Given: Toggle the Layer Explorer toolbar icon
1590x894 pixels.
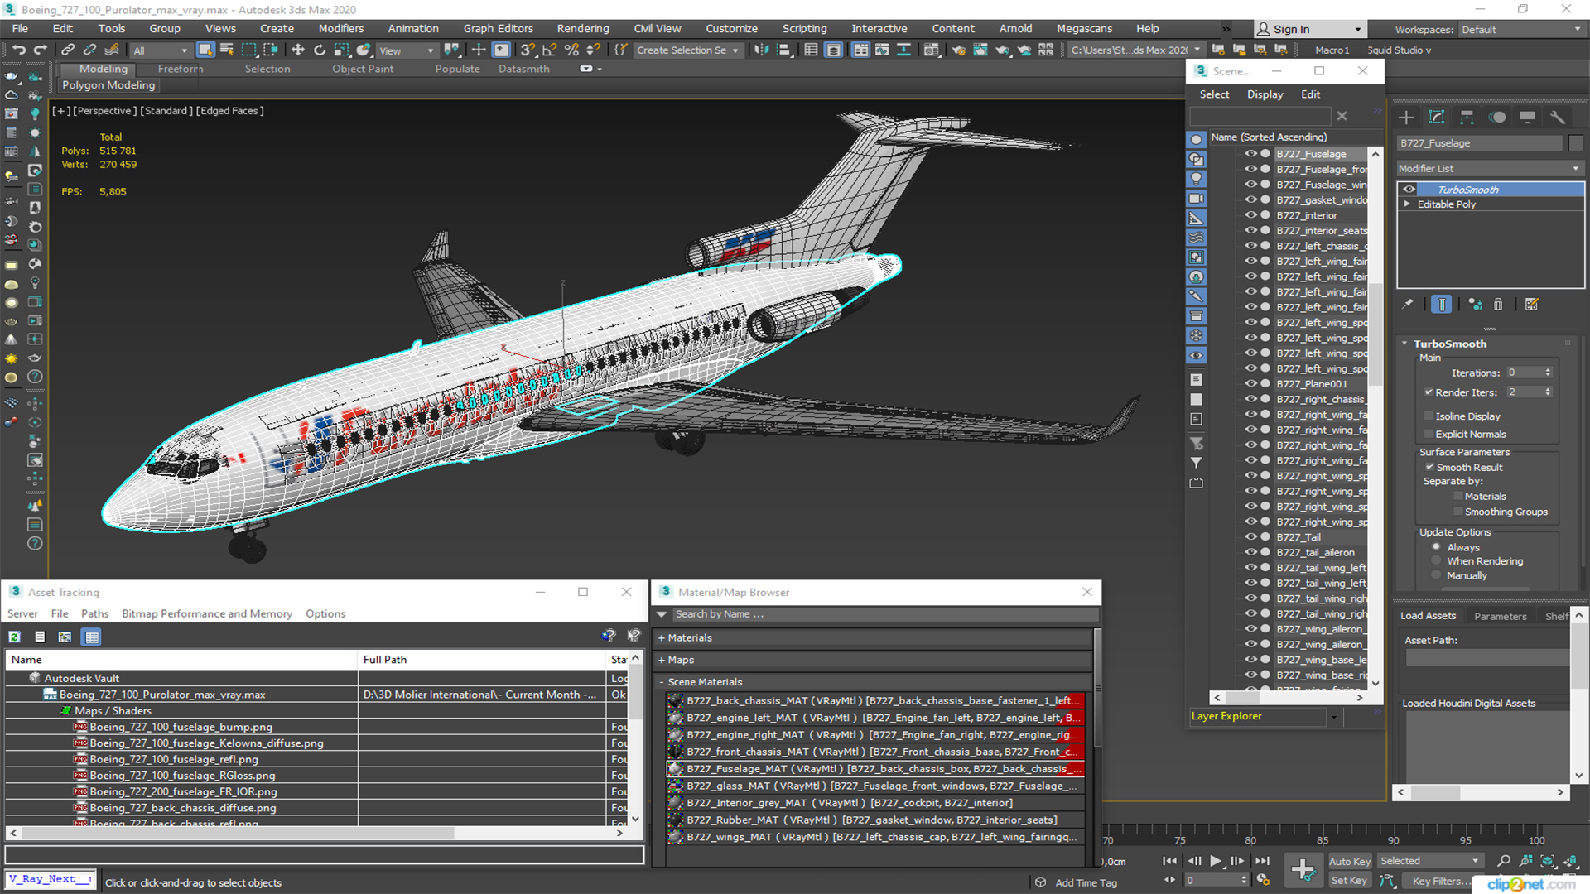Looking at the screenshot, I should [x=833, y=50].
